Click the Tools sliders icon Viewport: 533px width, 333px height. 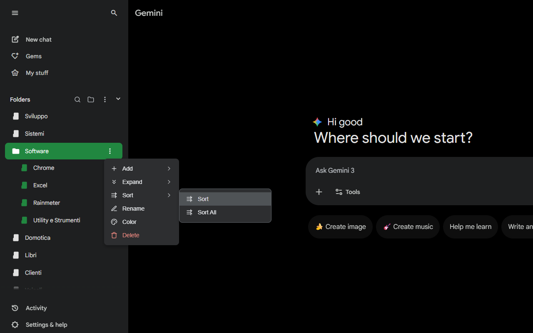point(339,192)
